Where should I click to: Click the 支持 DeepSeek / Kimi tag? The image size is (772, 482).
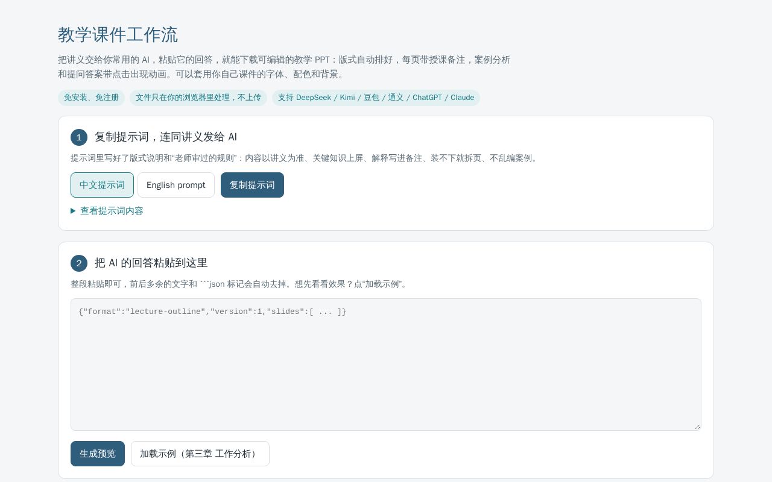click(376, 98)
